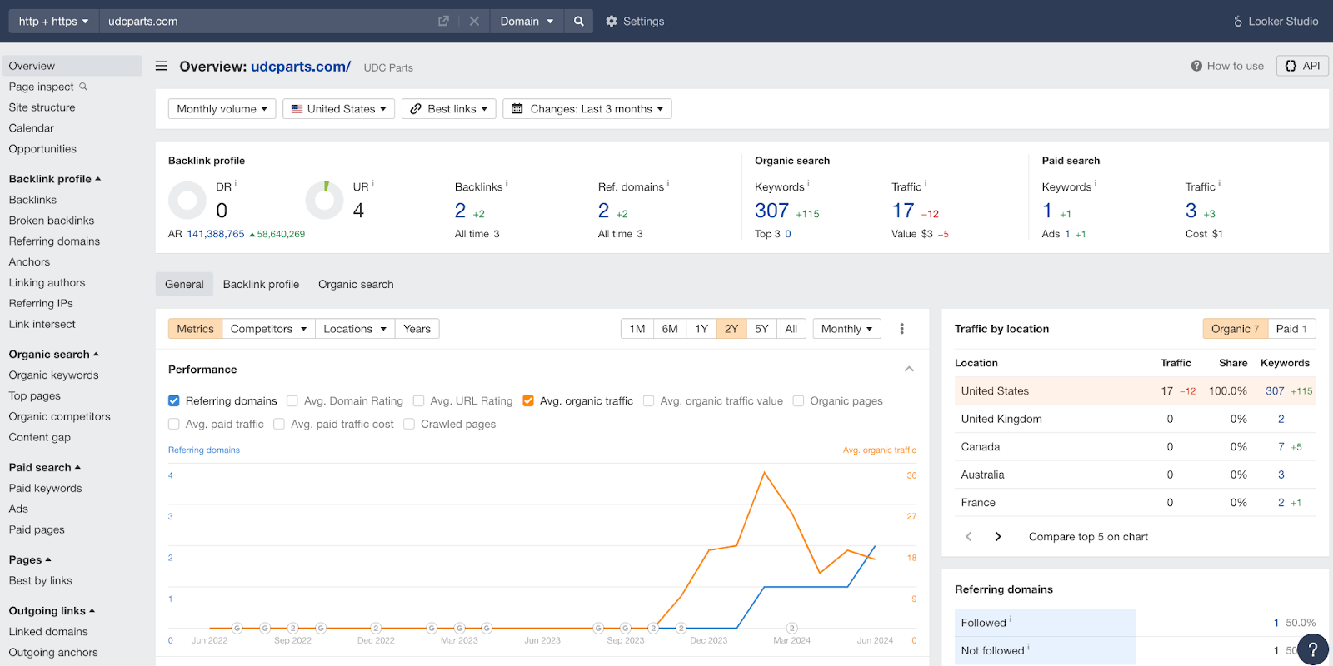Clear the URL field with X icon
1333x666 pixels.
[x=474, y=22]
